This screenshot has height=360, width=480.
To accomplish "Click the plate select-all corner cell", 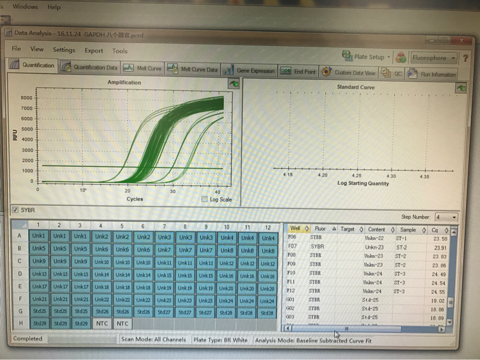I will coord(20,224).
